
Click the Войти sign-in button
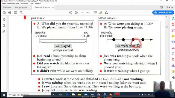170,7
